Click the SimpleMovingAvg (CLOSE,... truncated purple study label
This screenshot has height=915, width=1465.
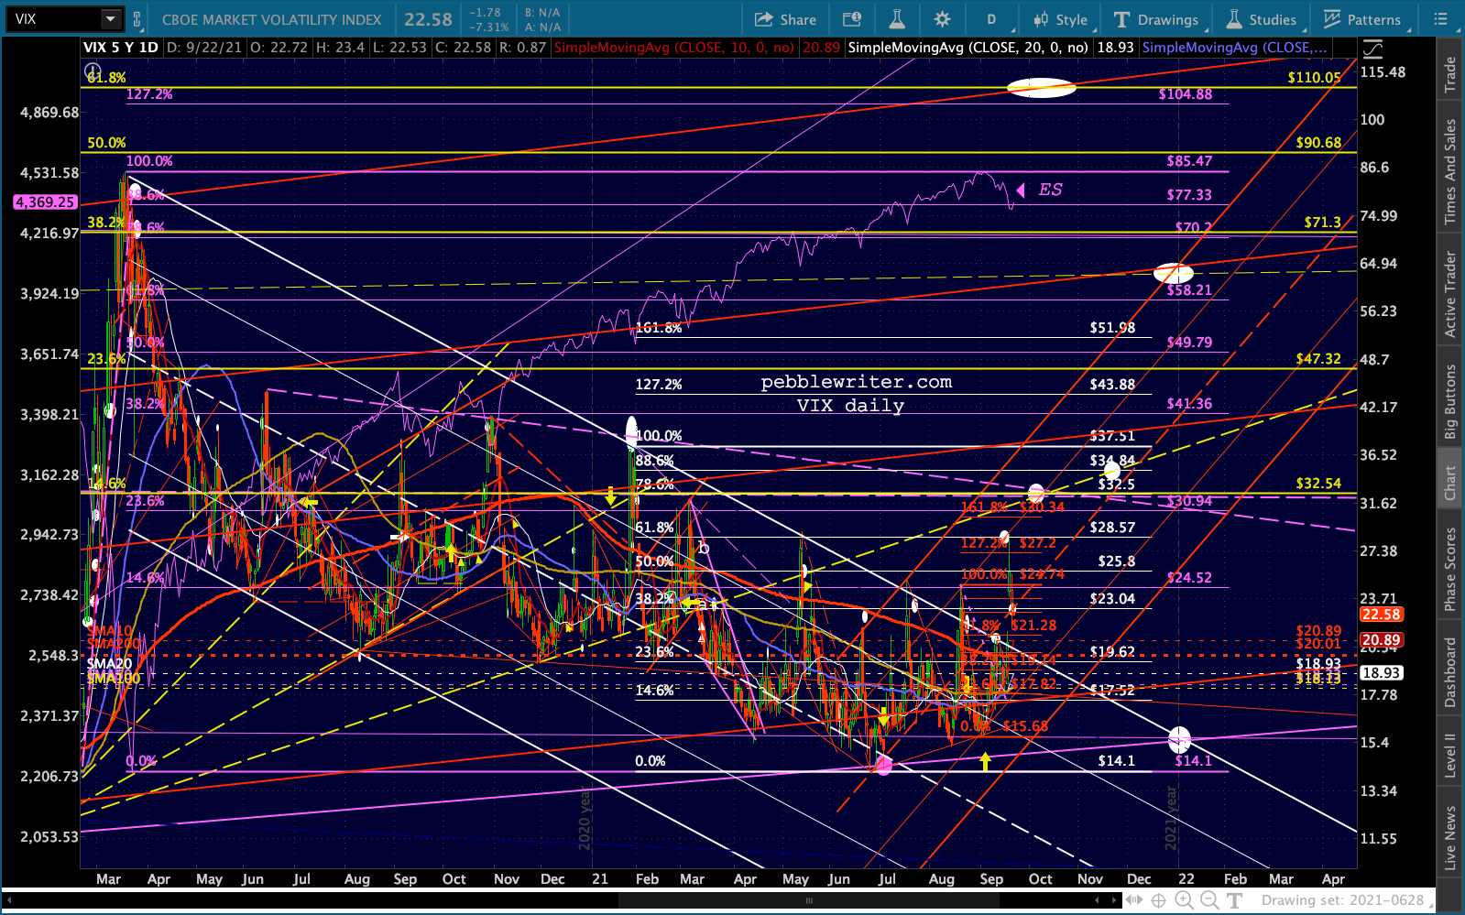1234,48
